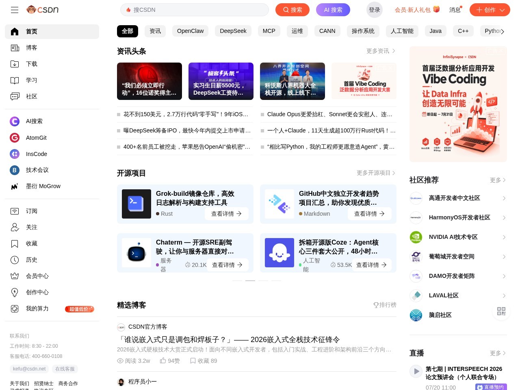
Task: Click the purple AI 搜索 button
Action: coord(333,10)
